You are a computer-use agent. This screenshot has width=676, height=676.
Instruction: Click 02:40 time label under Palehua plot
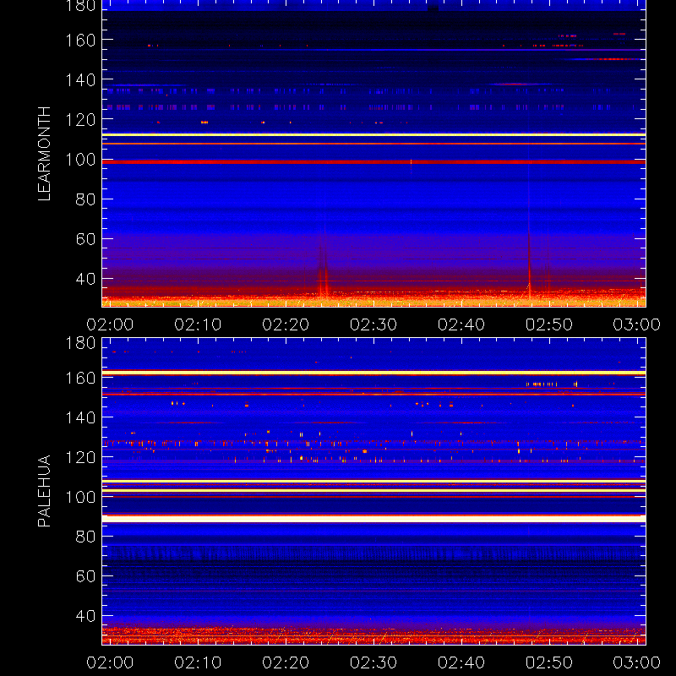pos(461,662)
